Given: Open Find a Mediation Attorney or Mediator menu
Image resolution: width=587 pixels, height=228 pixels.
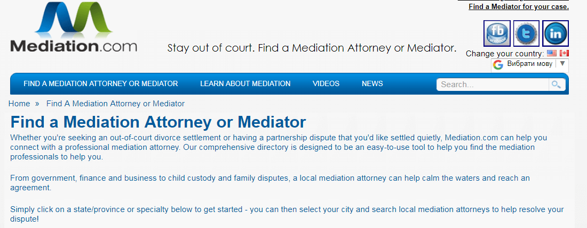Looking at the screenshot, I should [101, 84].
